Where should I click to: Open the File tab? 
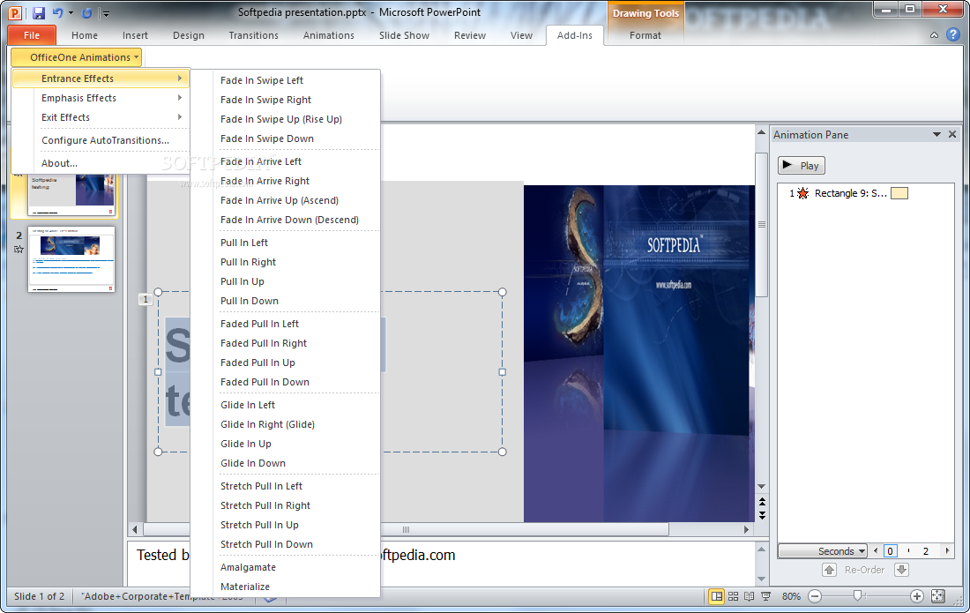32,35
